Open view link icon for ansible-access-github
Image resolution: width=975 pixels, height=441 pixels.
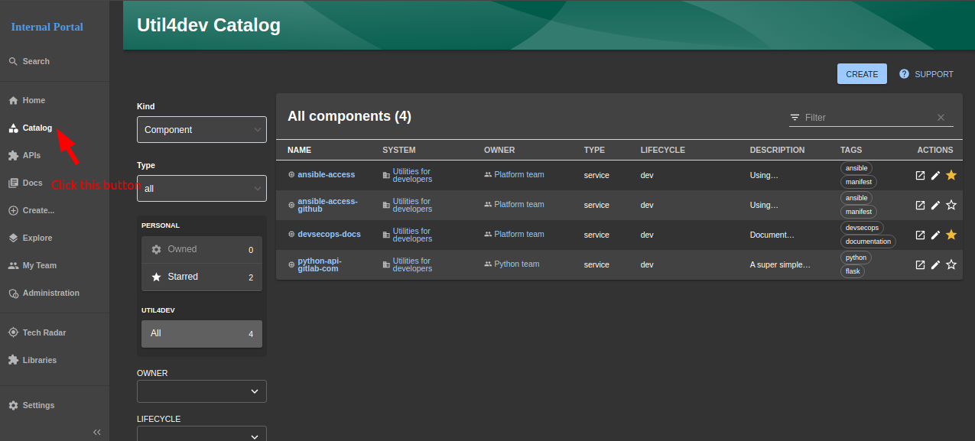click(x=920, y=205)
